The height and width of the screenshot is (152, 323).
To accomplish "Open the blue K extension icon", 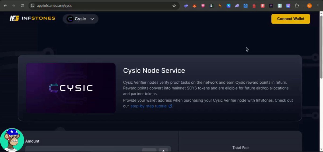I will (229, 6).
